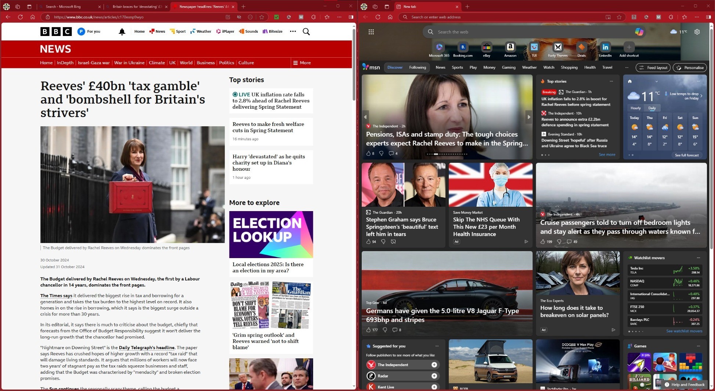Open the BBC search magnifier icon
Screen dimensions: 715x391
(x=306, y=32)
